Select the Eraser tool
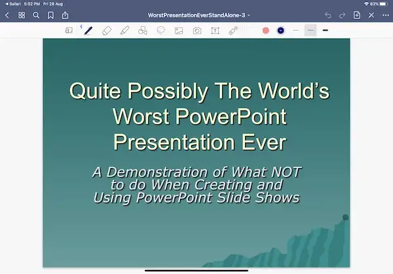Image resolution: width=393 pixels, height=274 pixels. [107, 30]
